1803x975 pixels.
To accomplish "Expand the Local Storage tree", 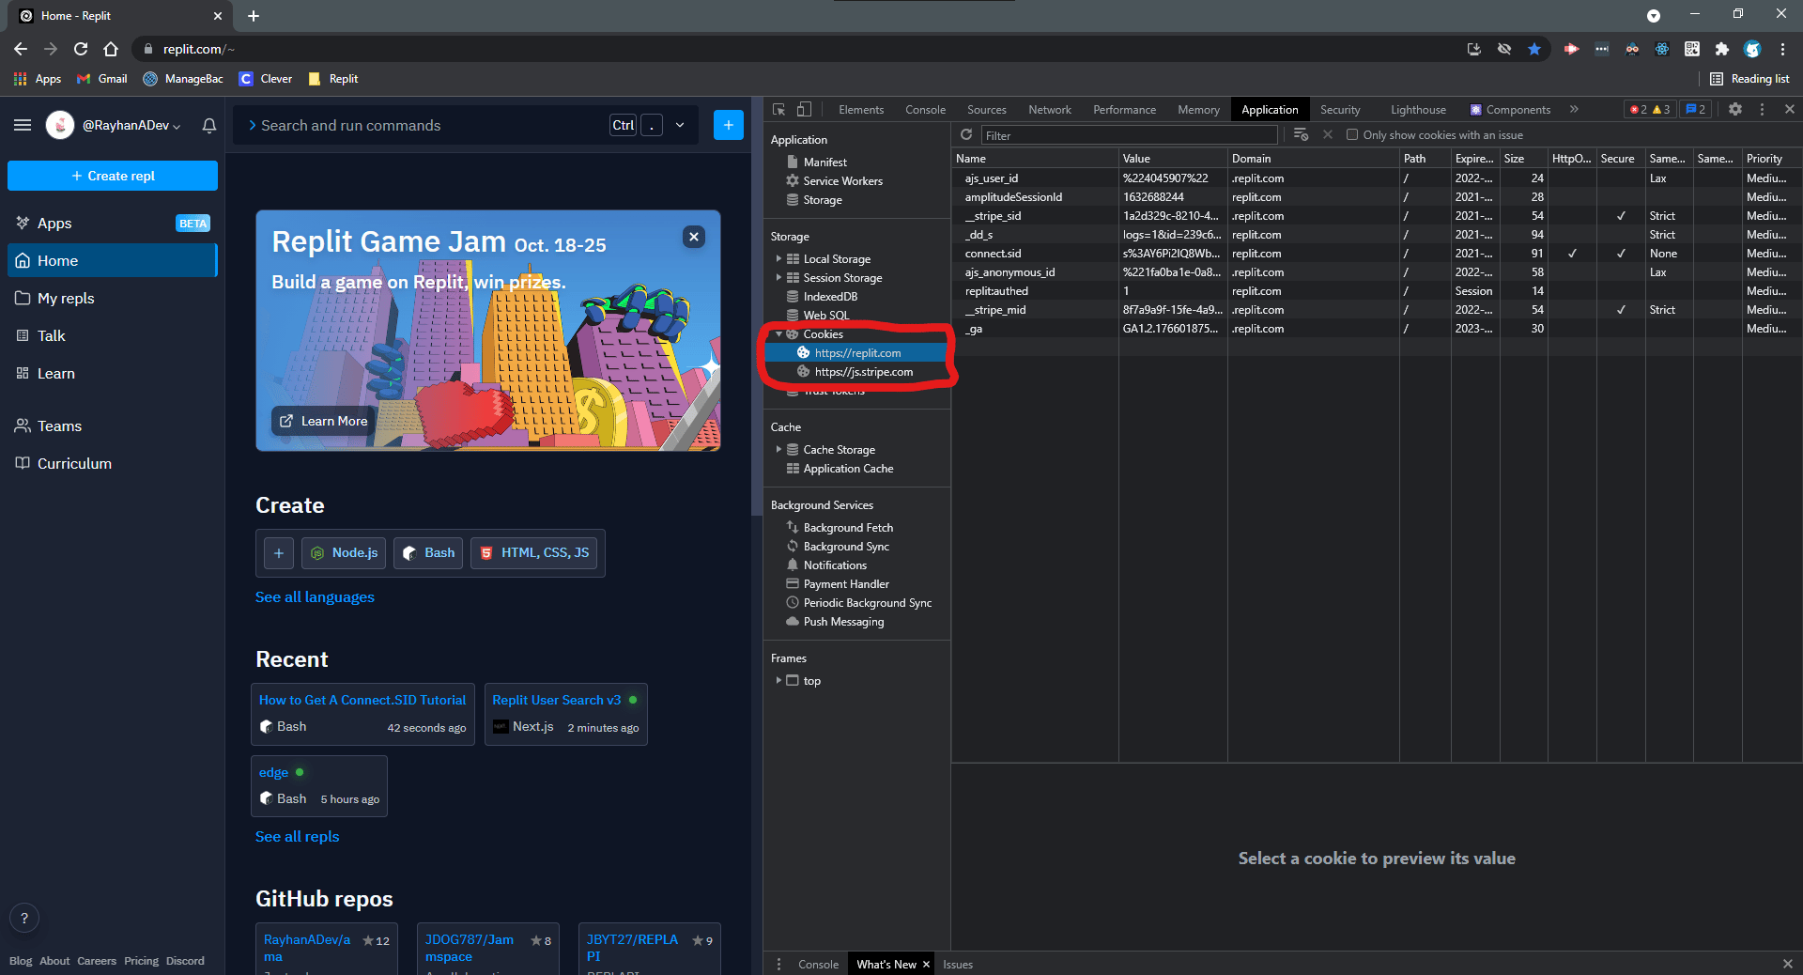I will [x=778, y=259].
